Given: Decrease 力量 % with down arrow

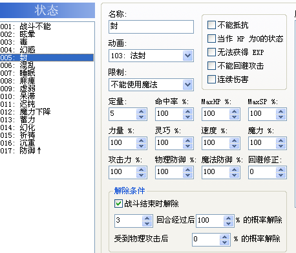Looking at the screenshot, I should [x=142, y=146].
